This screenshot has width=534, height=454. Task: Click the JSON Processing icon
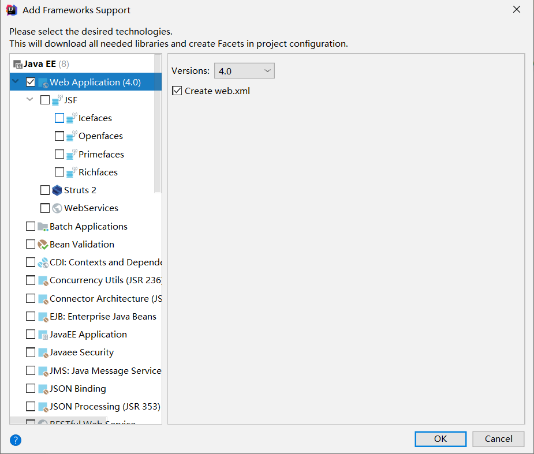43,407
